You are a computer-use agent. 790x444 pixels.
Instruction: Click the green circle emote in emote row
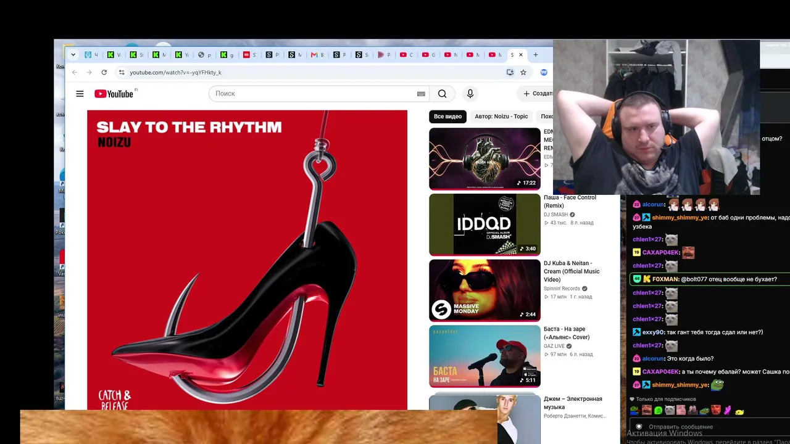pos(658,410)
